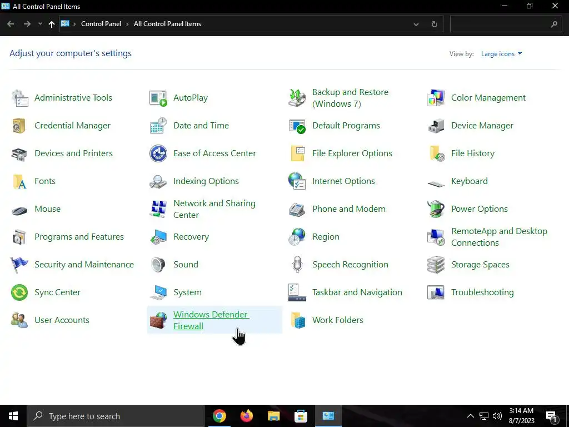Viewport: 569px width, 427px height.
Task: Click the Internet Options globe icon
Action: (297, 181)
